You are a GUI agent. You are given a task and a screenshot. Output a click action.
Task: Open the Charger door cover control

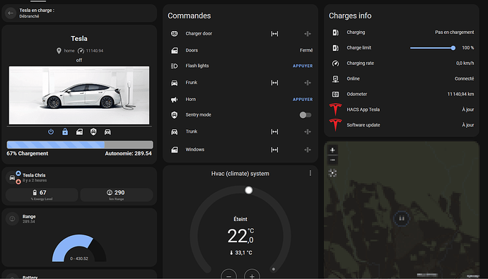pyautogui.click(x=274, y=34)
